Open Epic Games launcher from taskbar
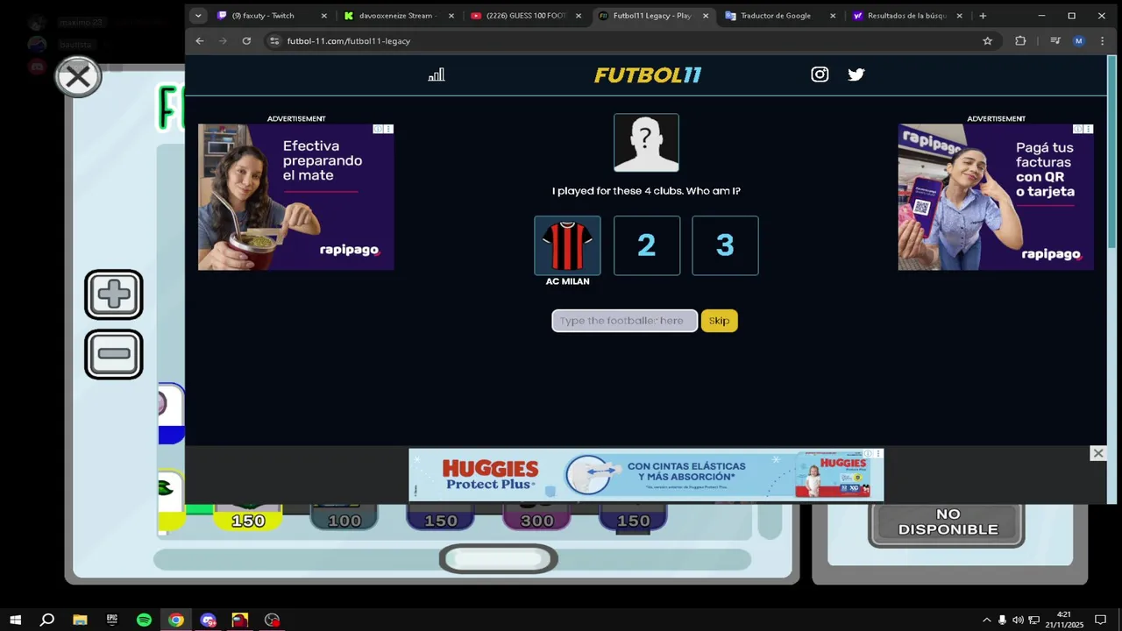Image resolution: width=1122 pixels, height=631 pixels. (112, 620)
